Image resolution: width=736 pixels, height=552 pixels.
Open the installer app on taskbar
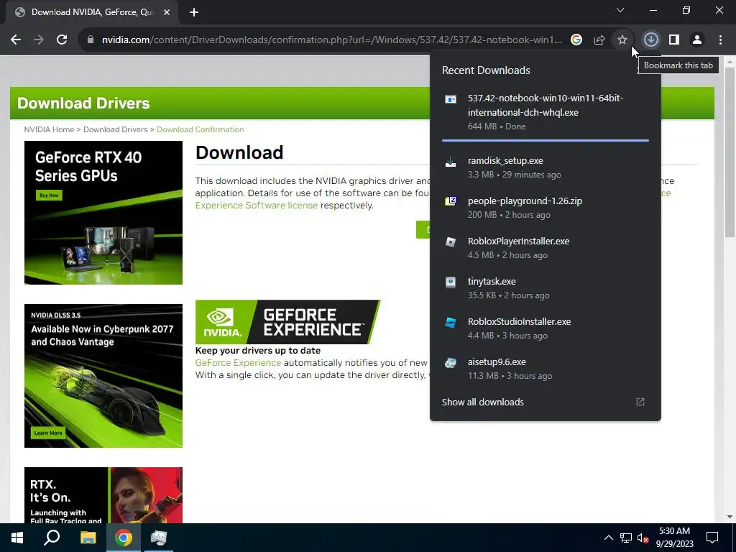tap(159, 538)
